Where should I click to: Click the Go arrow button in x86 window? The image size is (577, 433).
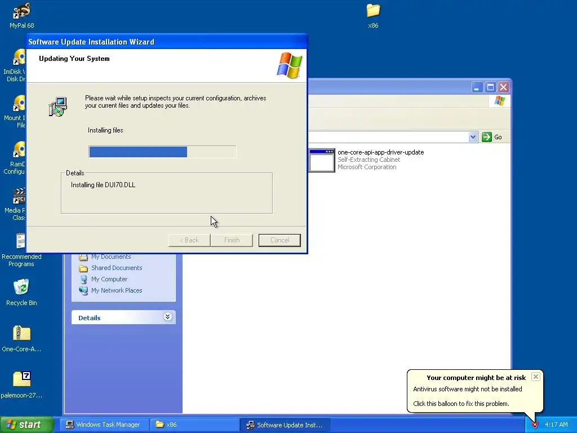pos(492,137)
